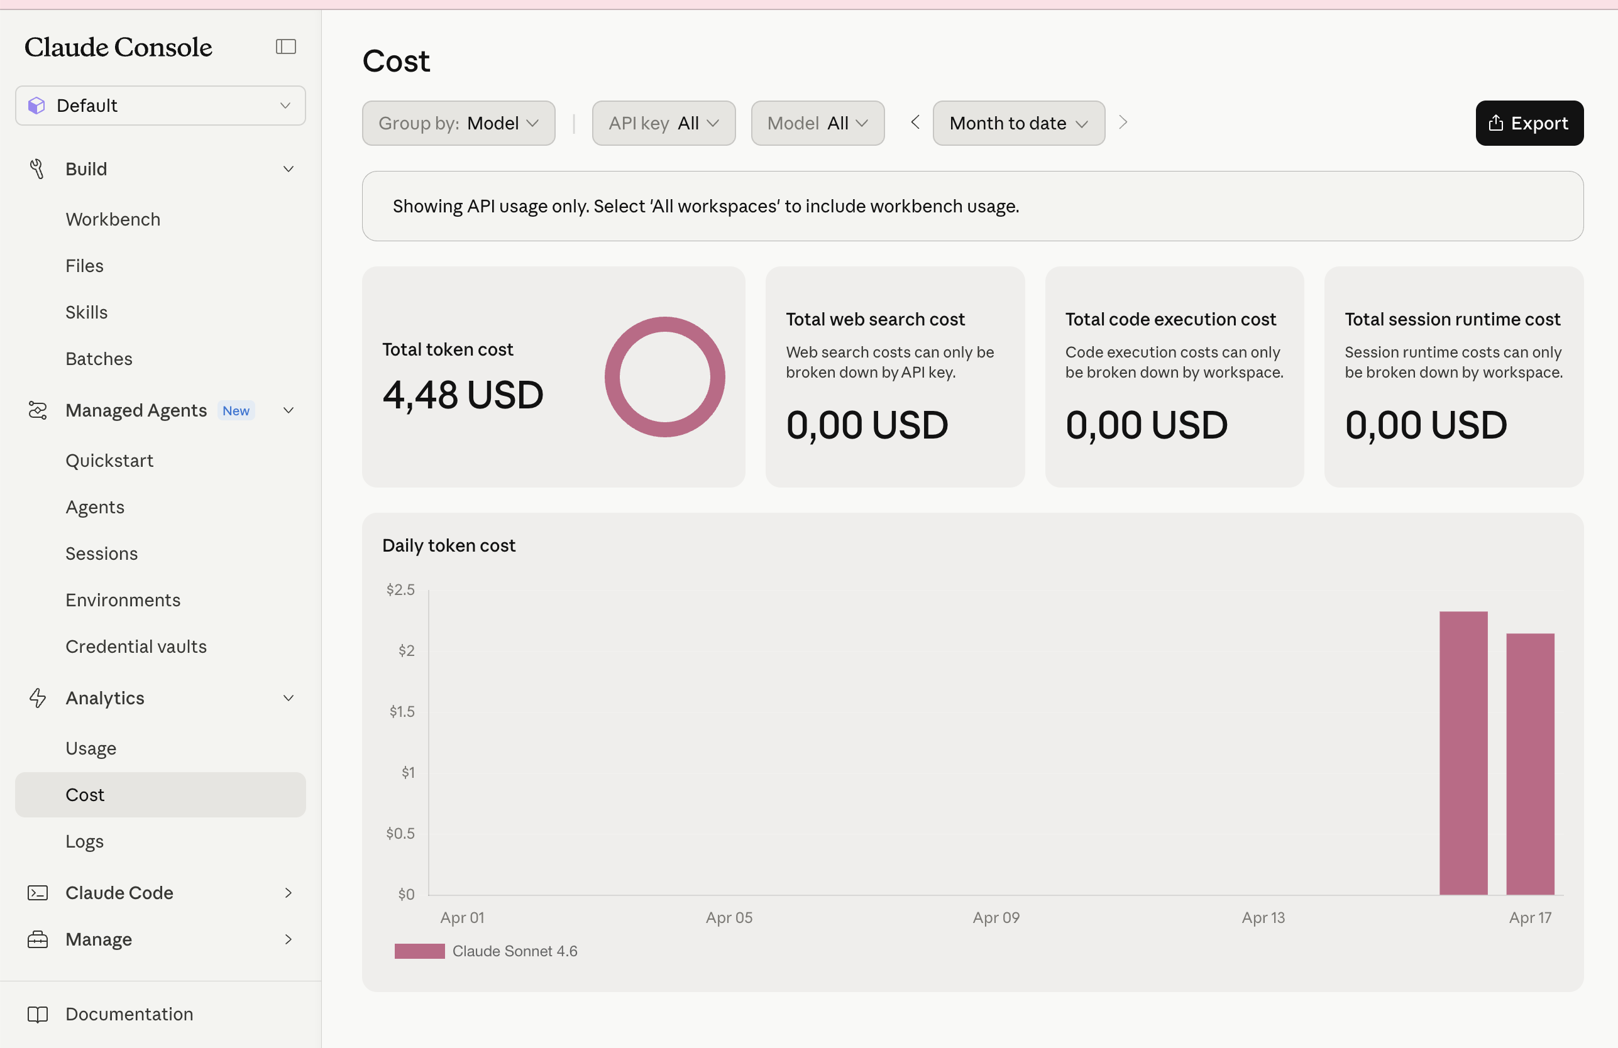Click the Total session runtime cost heading
This screenshot has width=1618, height=1048.
(x=1452, y=319)
